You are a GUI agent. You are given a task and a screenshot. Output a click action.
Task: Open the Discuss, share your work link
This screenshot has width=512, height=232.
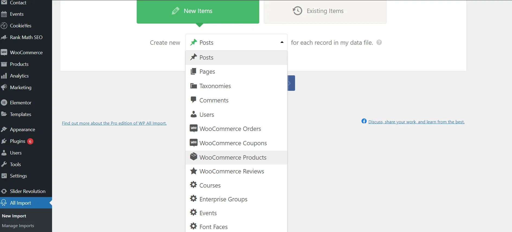(x=416, y=122)
